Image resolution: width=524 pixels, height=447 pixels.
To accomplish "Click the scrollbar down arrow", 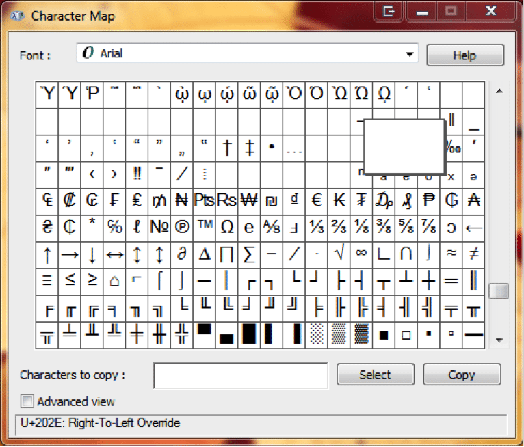I will 499,340.
